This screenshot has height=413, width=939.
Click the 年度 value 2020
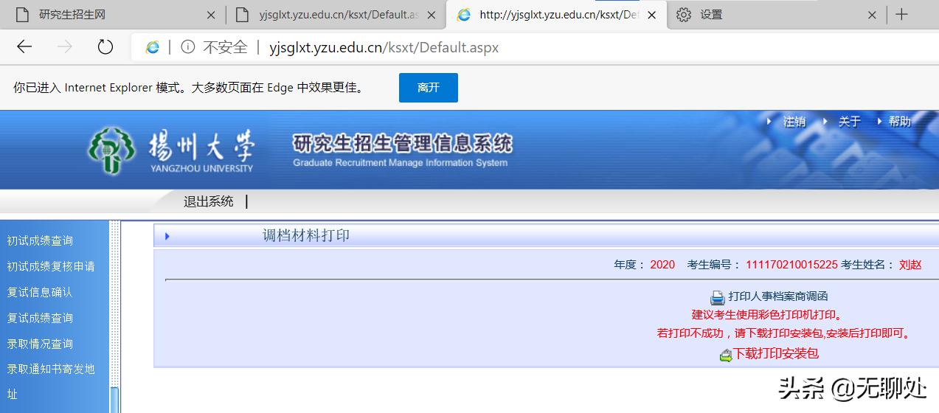(662, 264)
